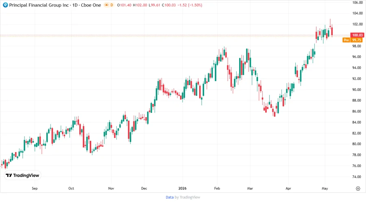Click the 86.00 price axis label

(357, 111)
